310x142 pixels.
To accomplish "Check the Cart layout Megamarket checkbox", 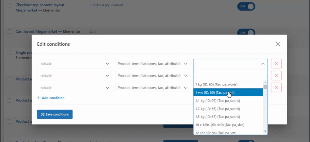I will (9, 31).
